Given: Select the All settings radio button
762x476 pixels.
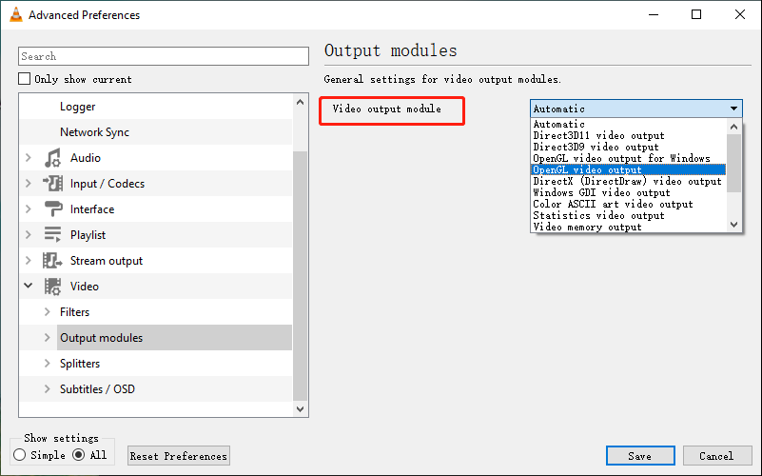Looking at the screenshot, I should coord(78,455).
